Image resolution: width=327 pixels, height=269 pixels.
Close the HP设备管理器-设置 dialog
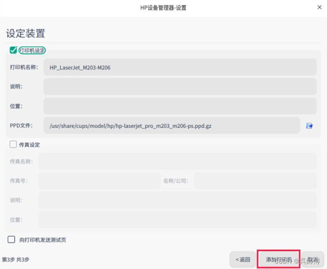click(319, 7)
